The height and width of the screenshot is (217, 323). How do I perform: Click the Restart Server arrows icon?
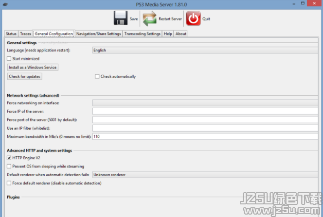click(x=149, y=19)
